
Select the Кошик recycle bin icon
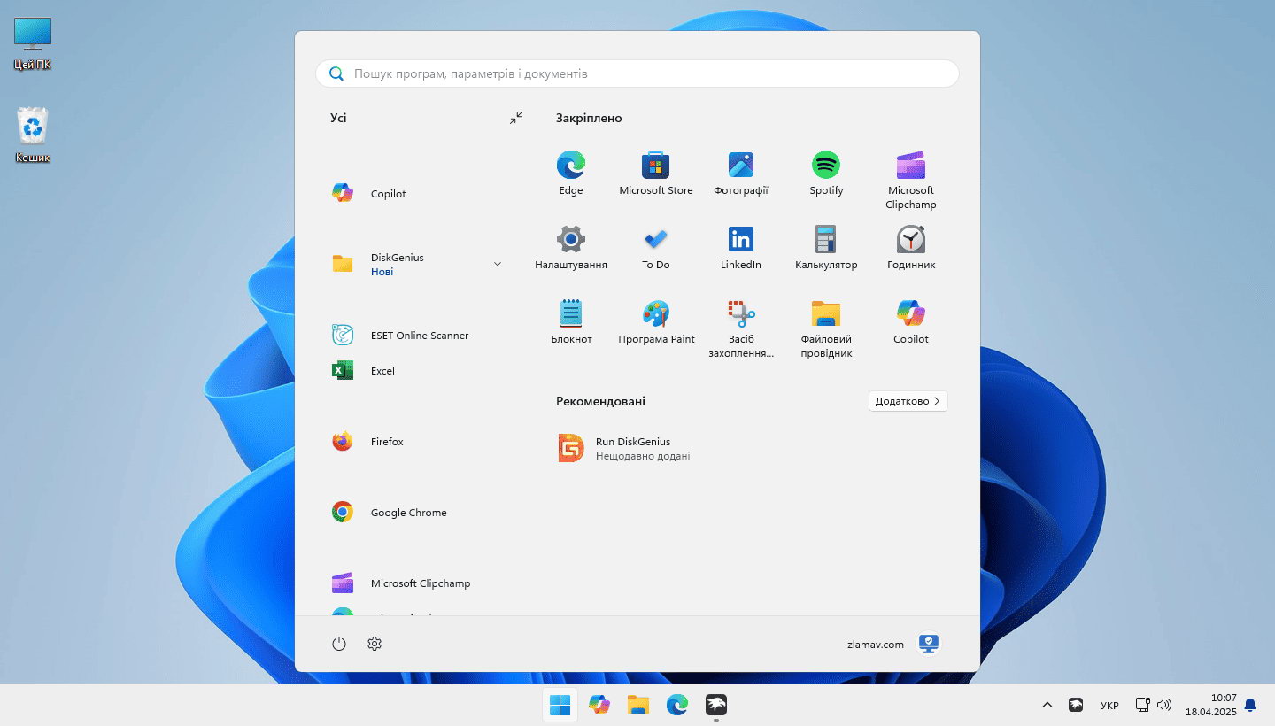tap(33, 135)
